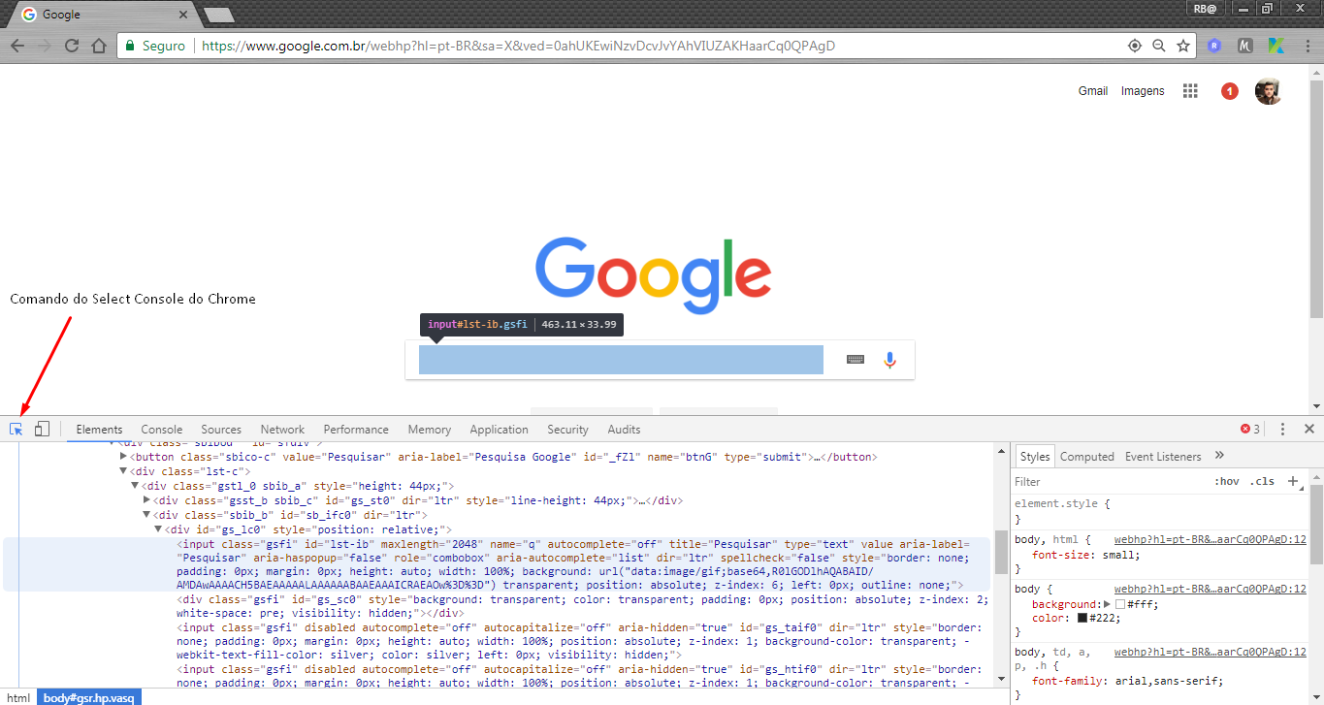Select html in the breadcrumb bar

tap(18, 697)
